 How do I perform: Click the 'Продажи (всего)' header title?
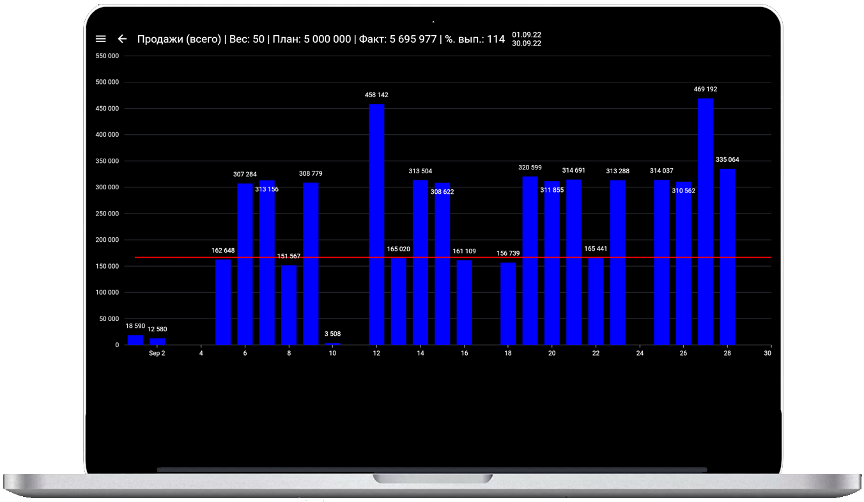[179, 39]
